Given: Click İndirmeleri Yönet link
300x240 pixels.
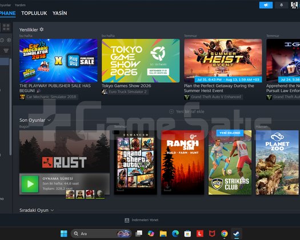Looking at the screenshot, I should 145,220.
